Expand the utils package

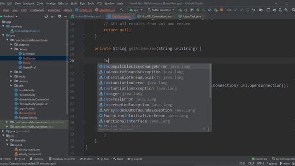click(11, 86)
